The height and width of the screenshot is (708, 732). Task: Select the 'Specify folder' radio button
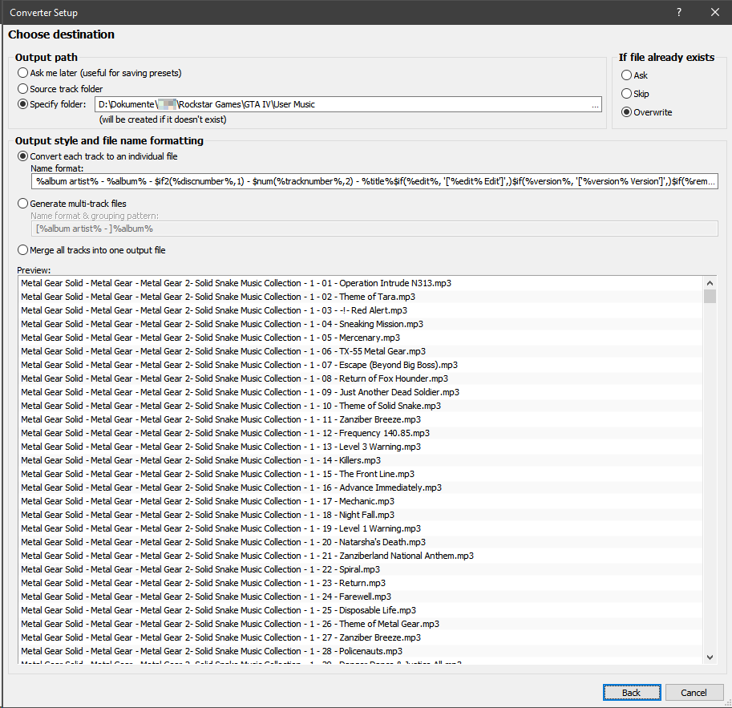point(51,104)
